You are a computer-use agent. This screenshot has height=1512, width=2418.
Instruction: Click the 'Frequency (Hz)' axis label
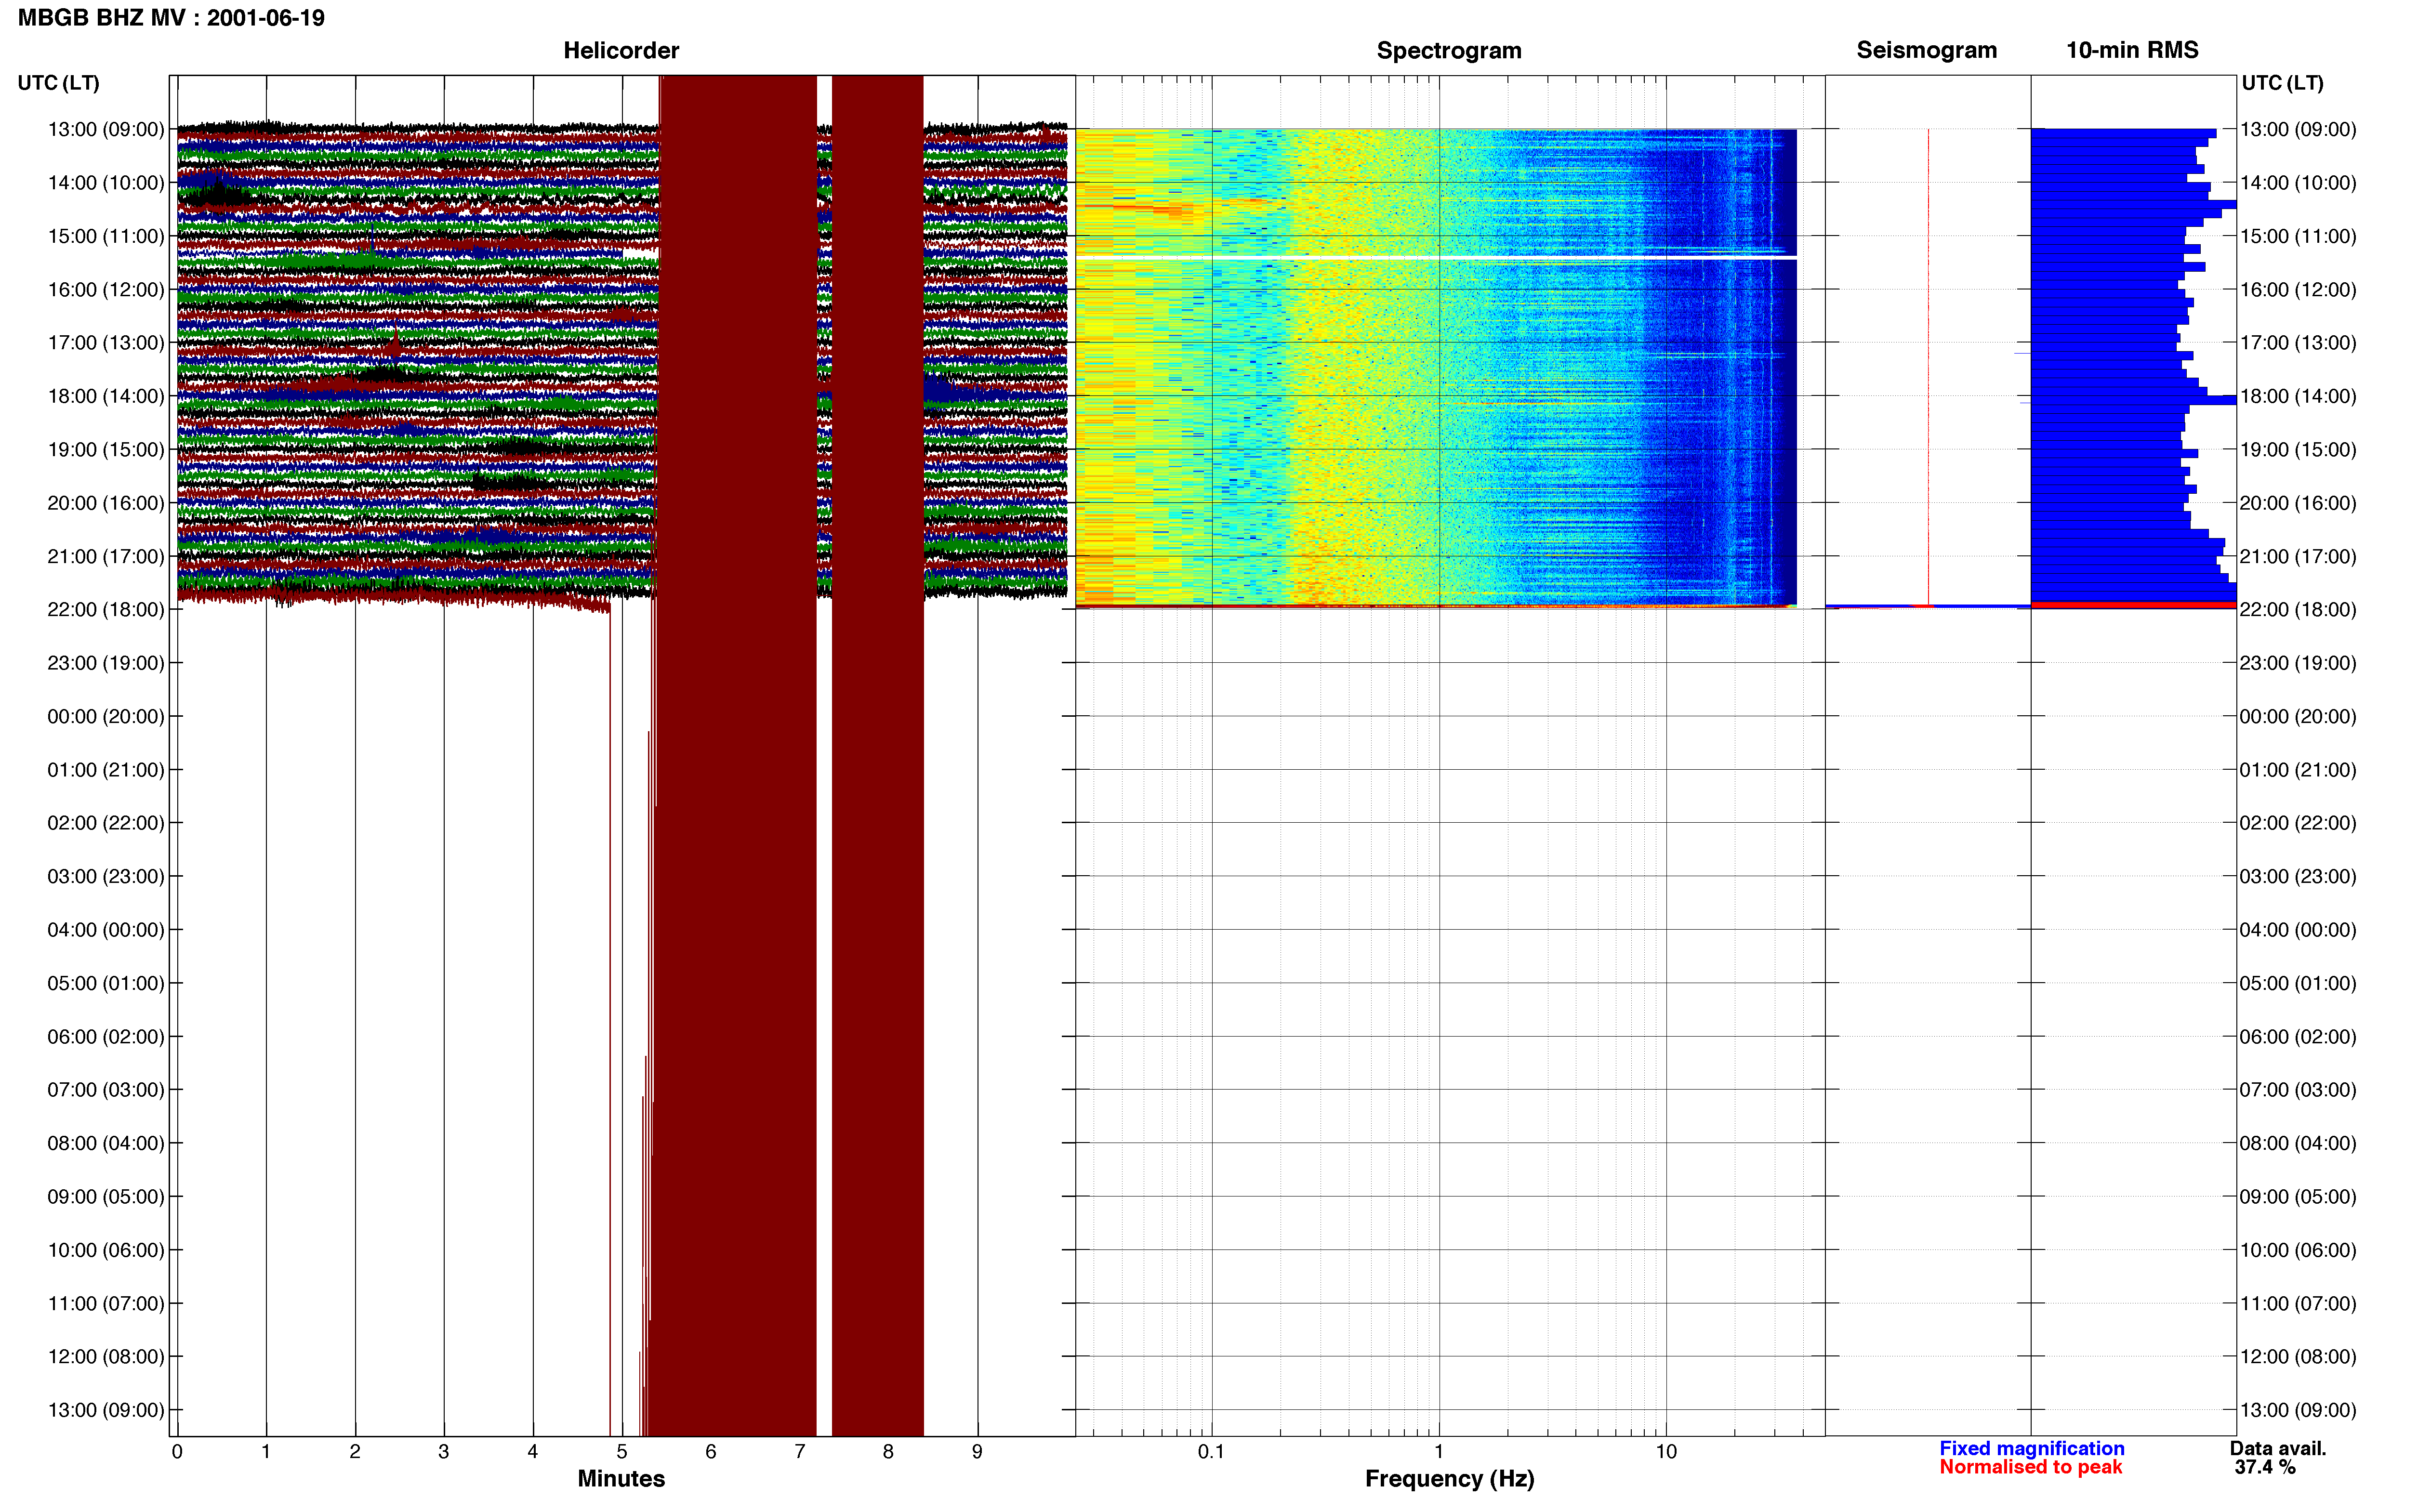1449,1479
